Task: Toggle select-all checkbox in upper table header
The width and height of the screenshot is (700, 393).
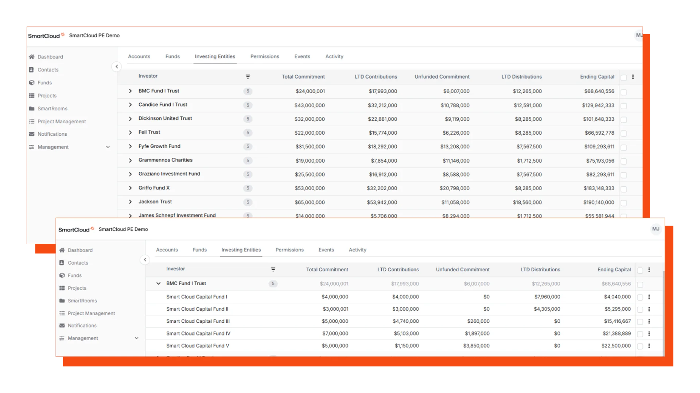Action: 624,78
